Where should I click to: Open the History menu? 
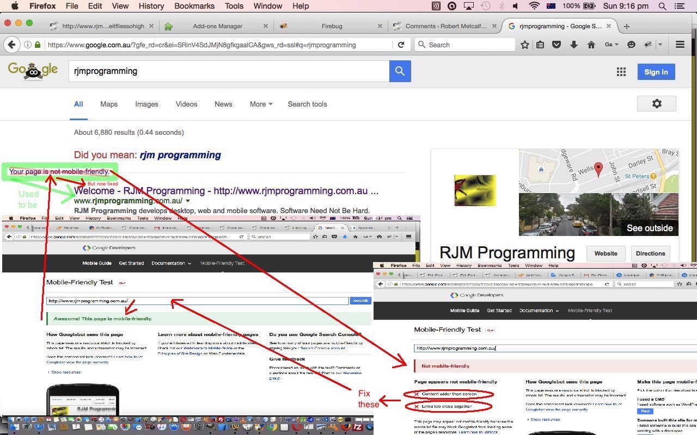point(151,6)
